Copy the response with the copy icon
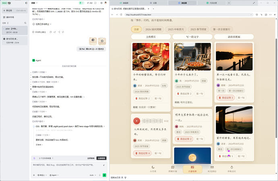Screen dimensions: 278x181 pos(50,32)
